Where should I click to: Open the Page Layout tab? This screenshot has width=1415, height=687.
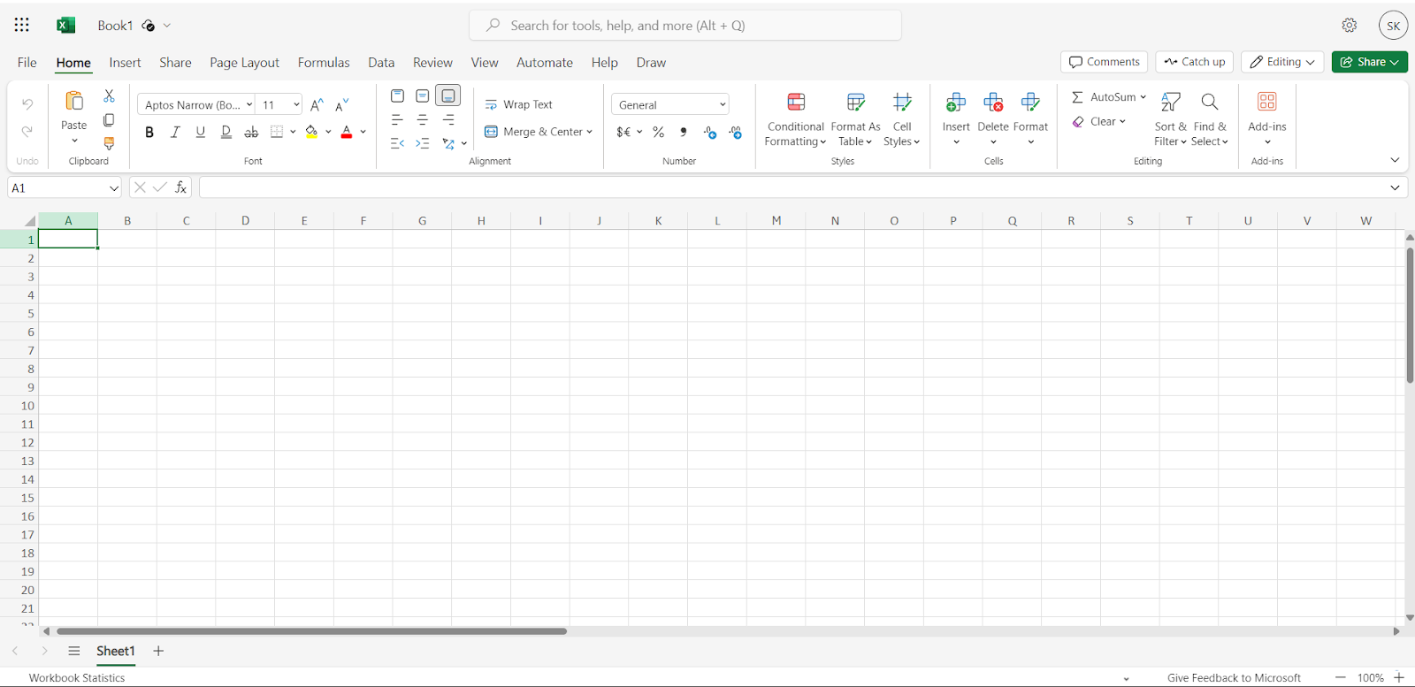point(244,63)
